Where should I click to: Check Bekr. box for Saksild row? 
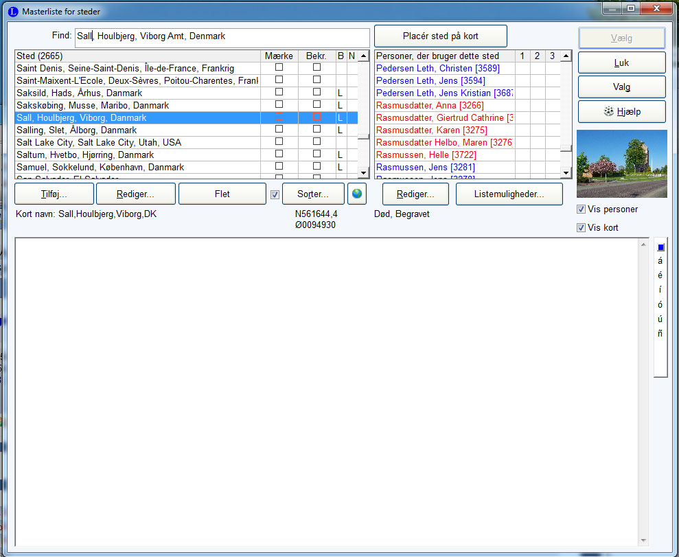point(317,92)
